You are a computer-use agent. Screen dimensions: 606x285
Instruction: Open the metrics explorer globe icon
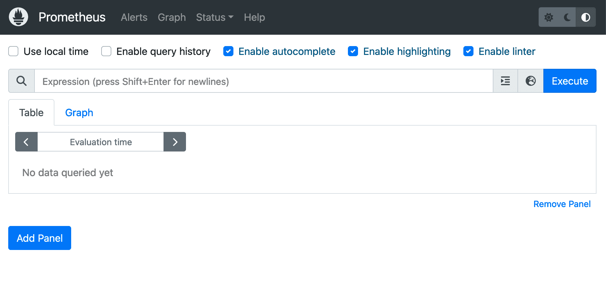tap(530, 81)
